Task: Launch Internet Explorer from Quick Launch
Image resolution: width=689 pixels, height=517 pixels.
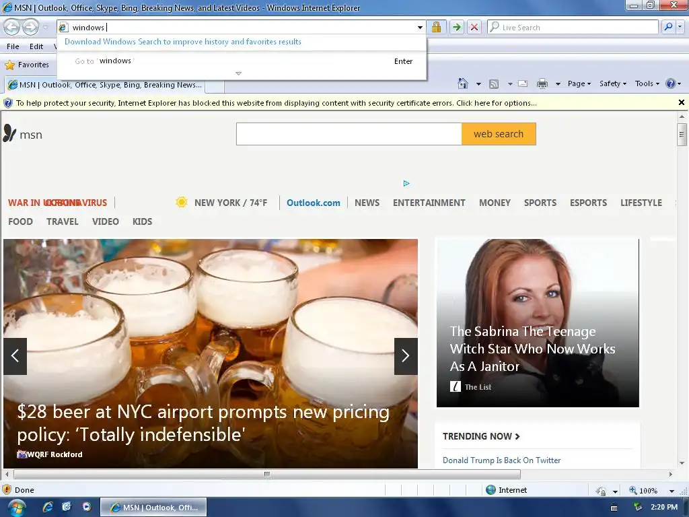Action: (x=48, y=507)
